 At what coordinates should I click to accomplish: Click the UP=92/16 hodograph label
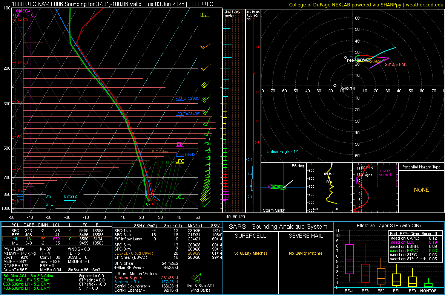346,89
